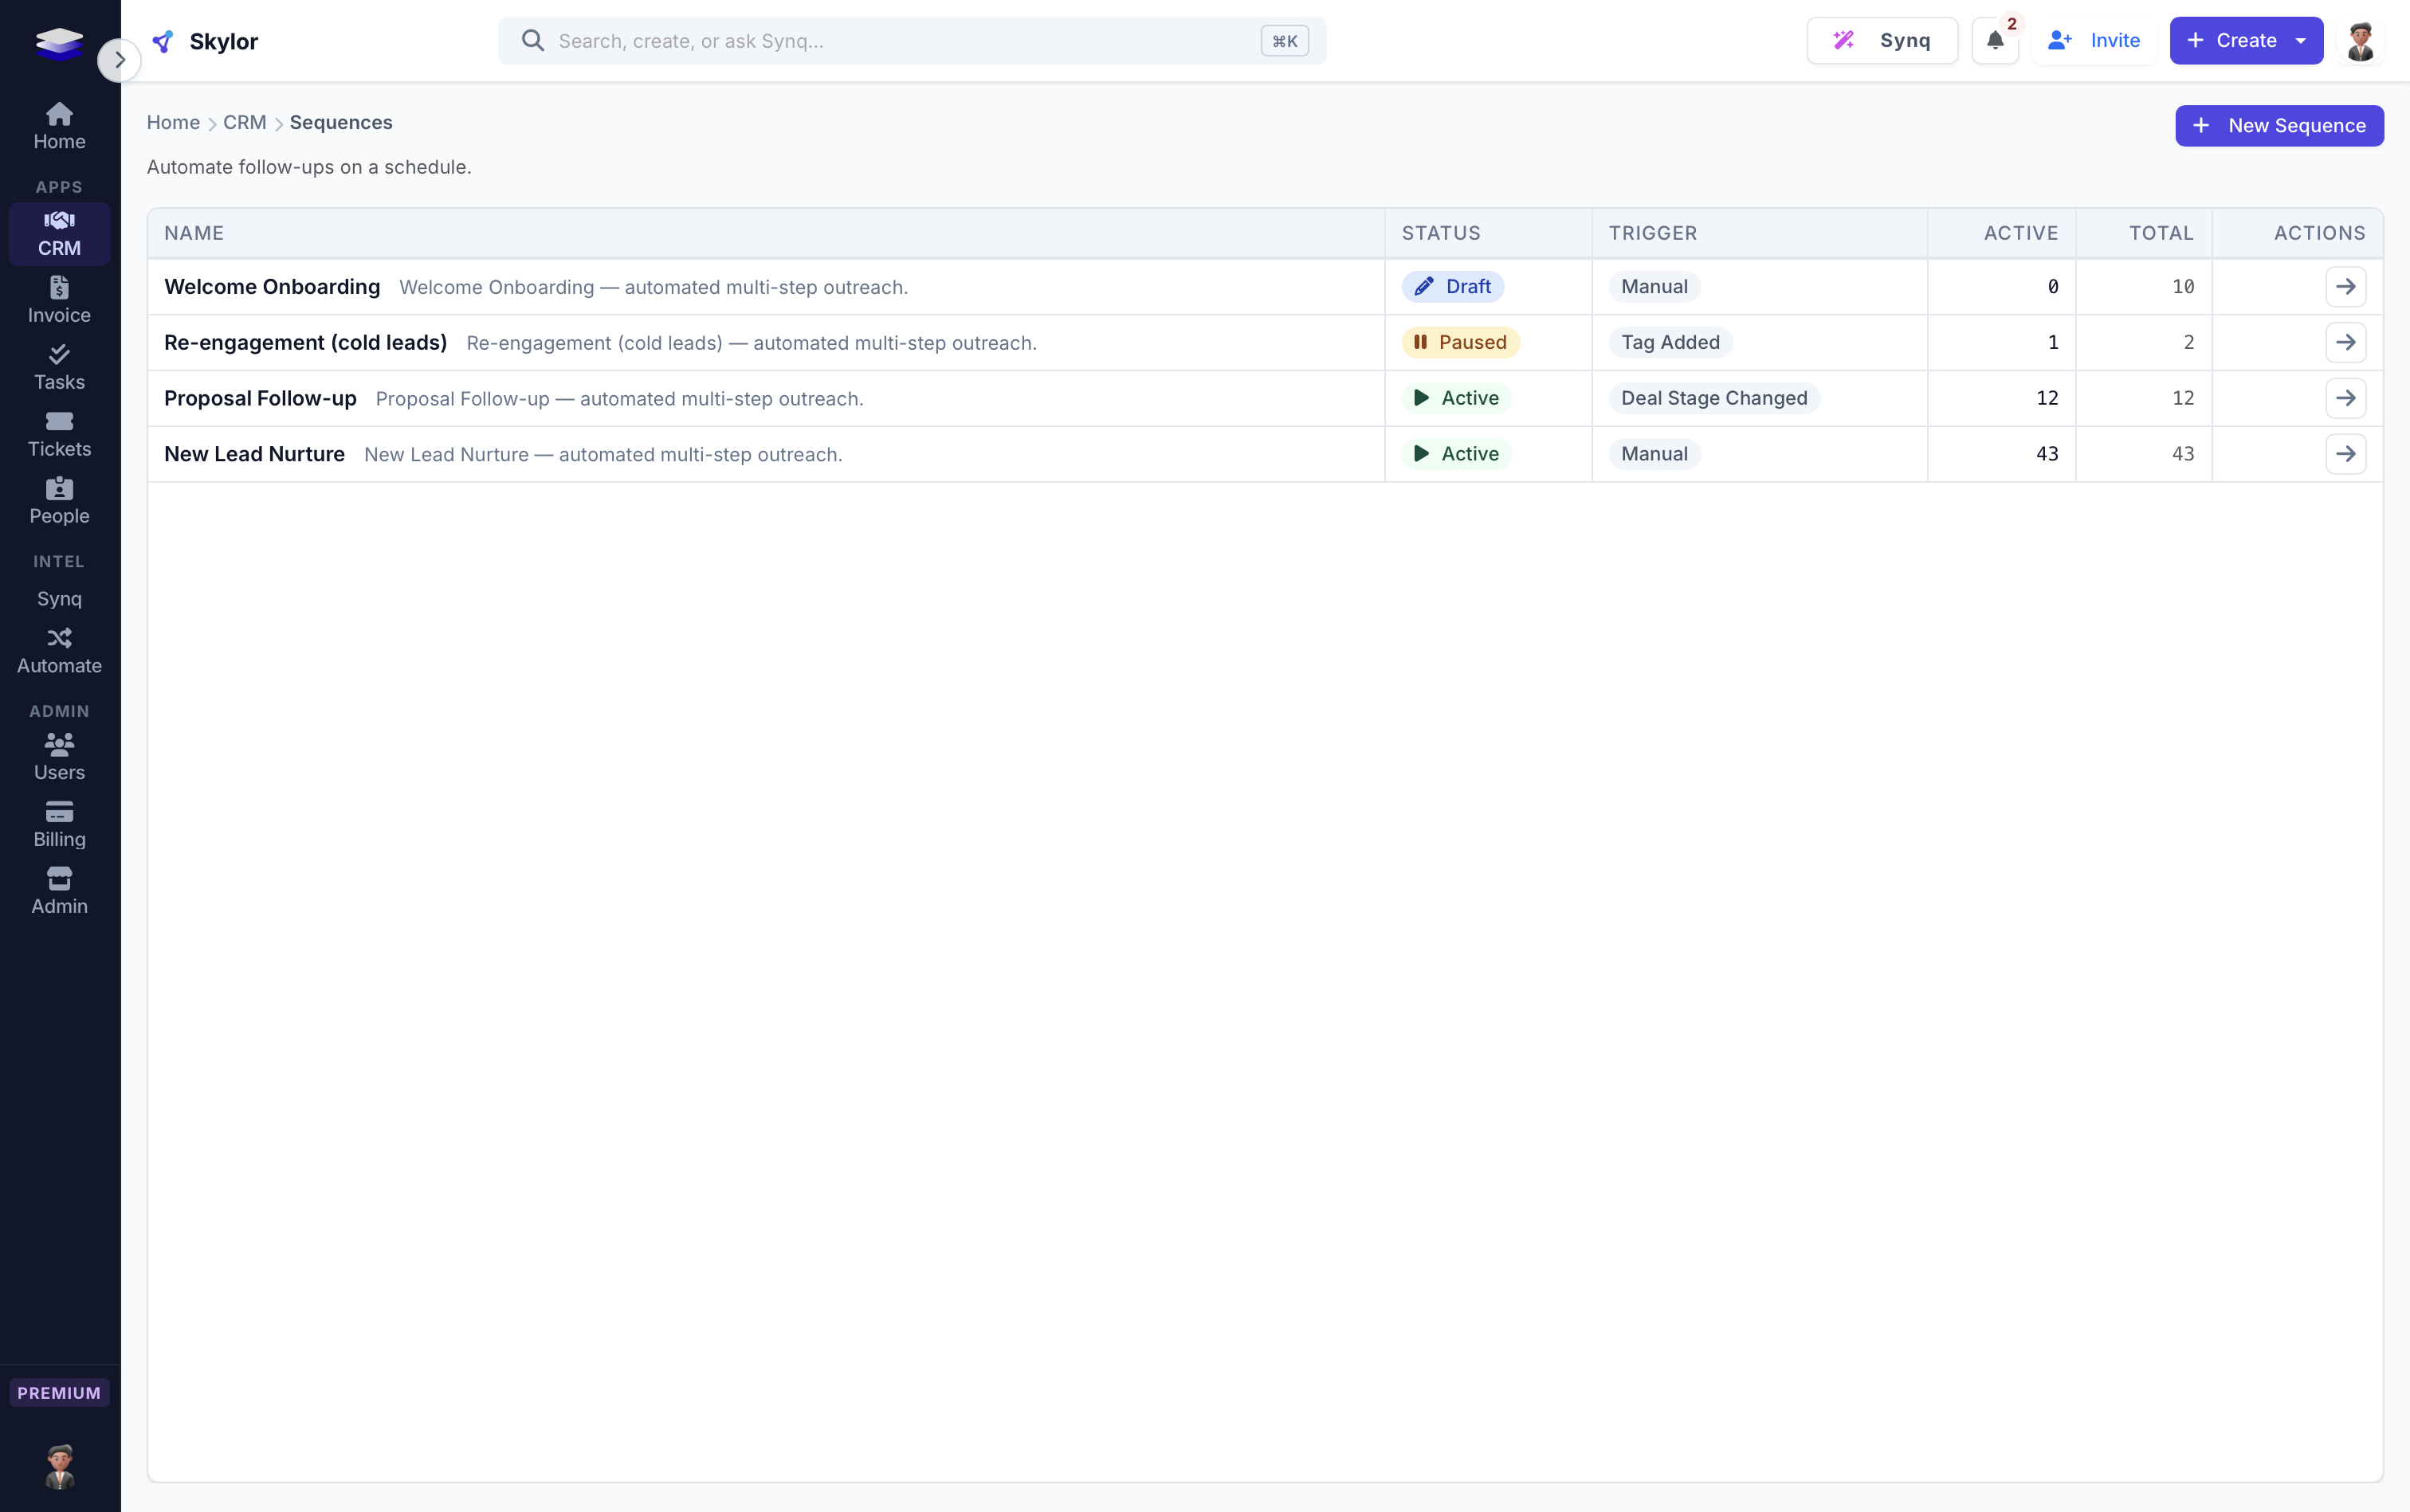Click the PREMIUM badge
This screenshot has height=1512, width=2410.
point(59,1392)
